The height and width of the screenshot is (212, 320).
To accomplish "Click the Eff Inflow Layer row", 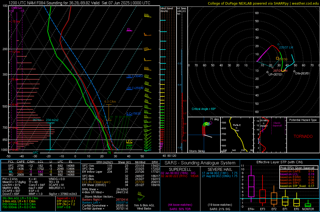I will (x=121, y=172).
